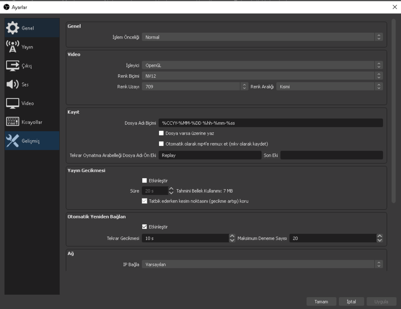Click the Uygula button

[x=381, y=301]
